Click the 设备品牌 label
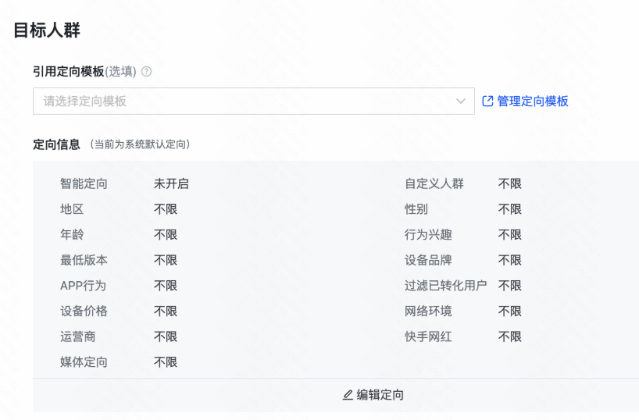Viewport: 639px width, 420px height. [428, 260]
